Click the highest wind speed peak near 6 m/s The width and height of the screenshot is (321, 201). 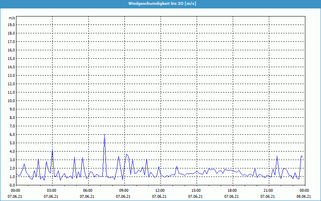[104, 135]
